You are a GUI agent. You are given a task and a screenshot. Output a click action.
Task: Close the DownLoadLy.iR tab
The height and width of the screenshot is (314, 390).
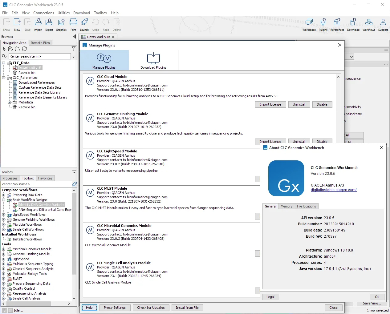(x=113, y=37)
